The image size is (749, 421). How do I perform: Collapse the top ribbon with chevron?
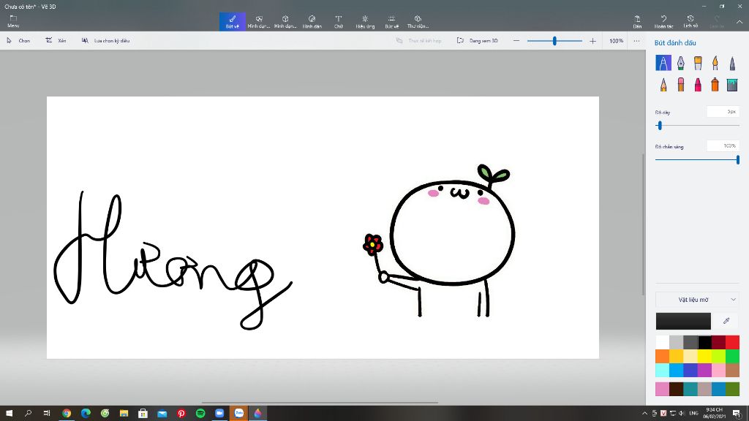coord(739,22)
